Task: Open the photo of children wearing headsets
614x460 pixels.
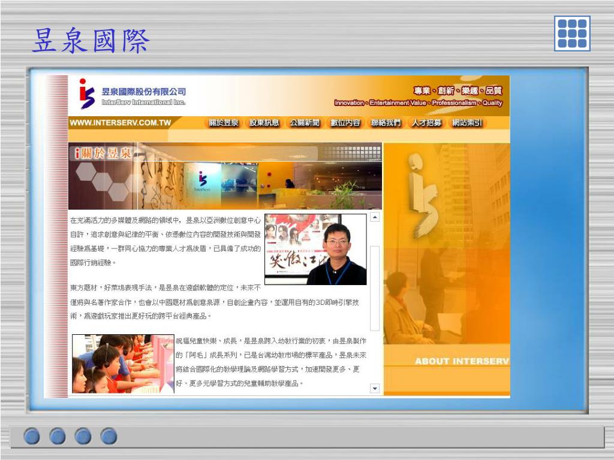Action: click(x=123, y=364)
